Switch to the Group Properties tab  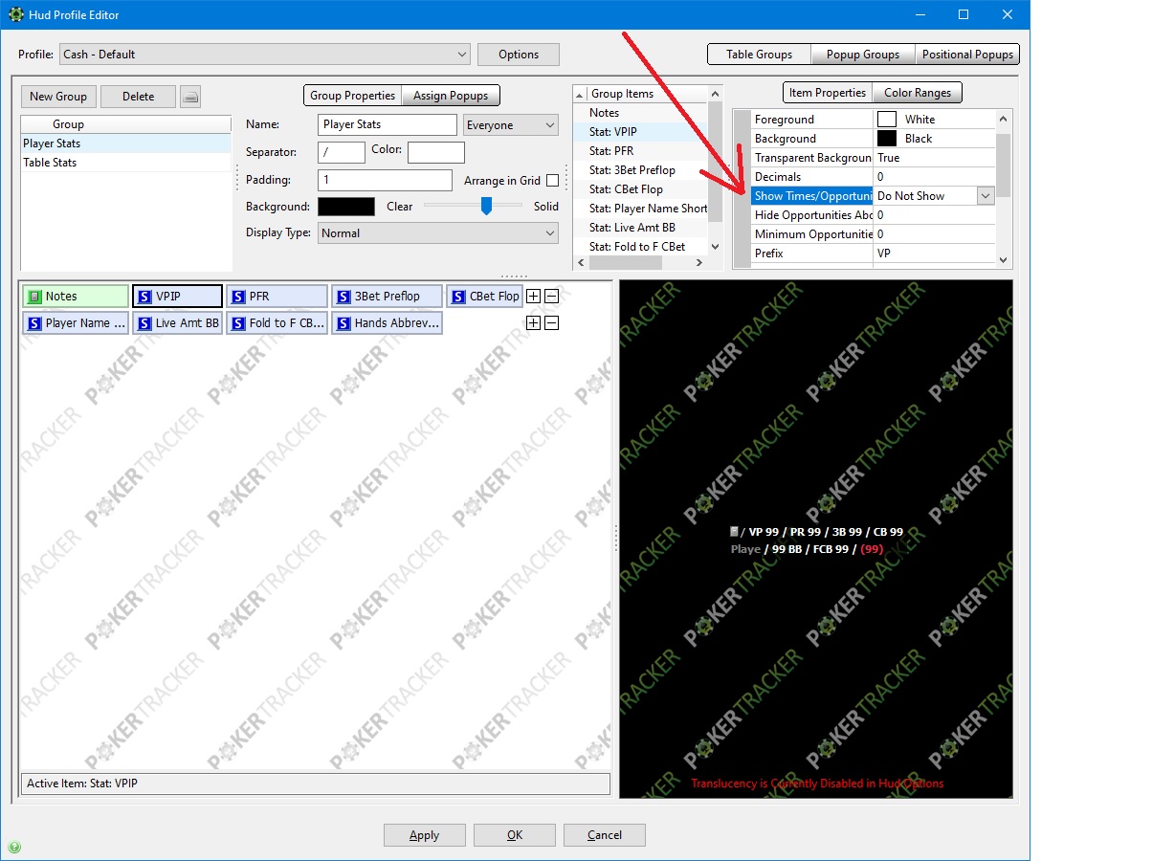tap(352, 96)
